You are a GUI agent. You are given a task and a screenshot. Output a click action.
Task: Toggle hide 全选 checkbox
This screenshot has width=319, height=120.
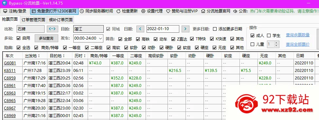pos(19,48)
